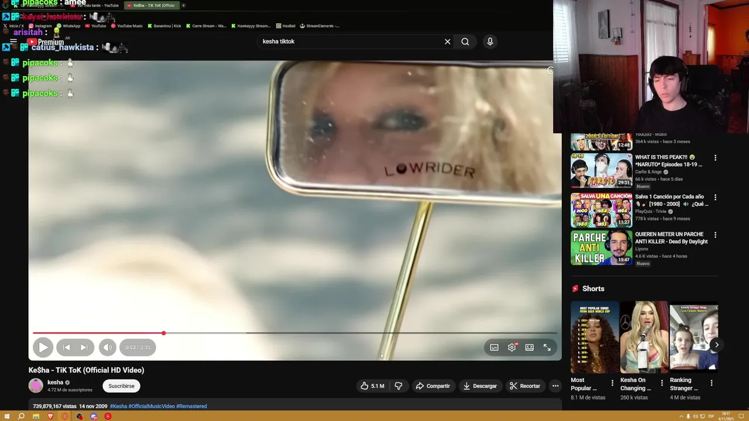Open options for 'Salva 1 Canción' video

pos(715,198)
